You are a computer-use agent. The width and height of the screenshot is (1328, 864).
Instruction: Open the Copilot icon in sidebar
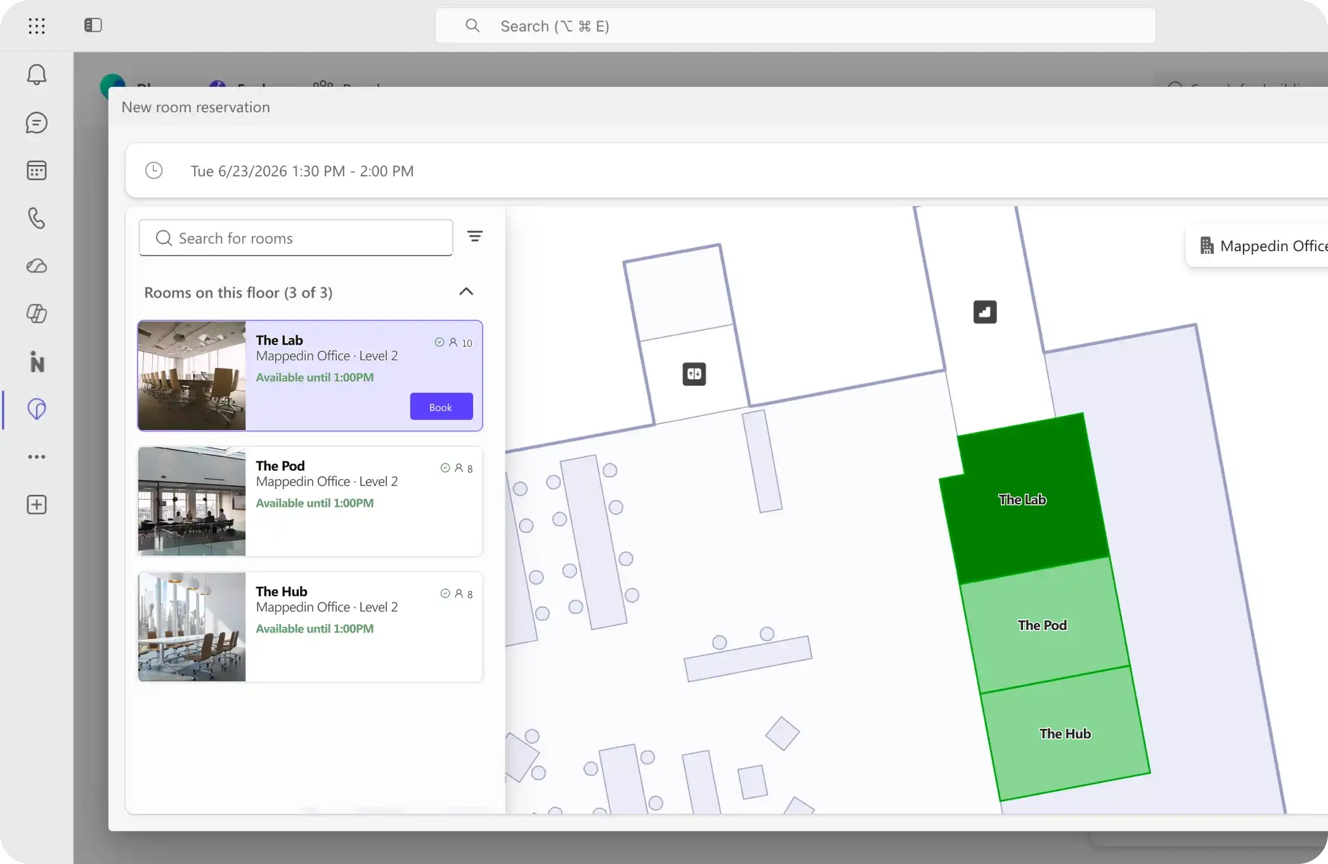(37, 313)
